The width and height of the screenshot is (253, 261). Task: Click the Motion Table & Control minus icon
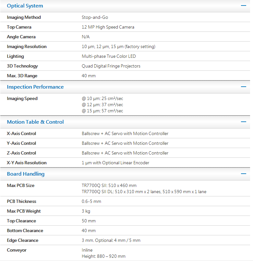pyautogui.click(x=244, y=122)
